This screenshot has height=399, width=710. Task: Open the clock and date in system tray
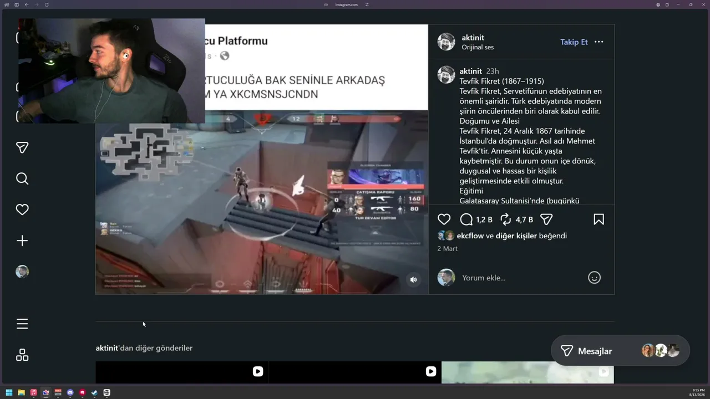[x=696, y=392]
